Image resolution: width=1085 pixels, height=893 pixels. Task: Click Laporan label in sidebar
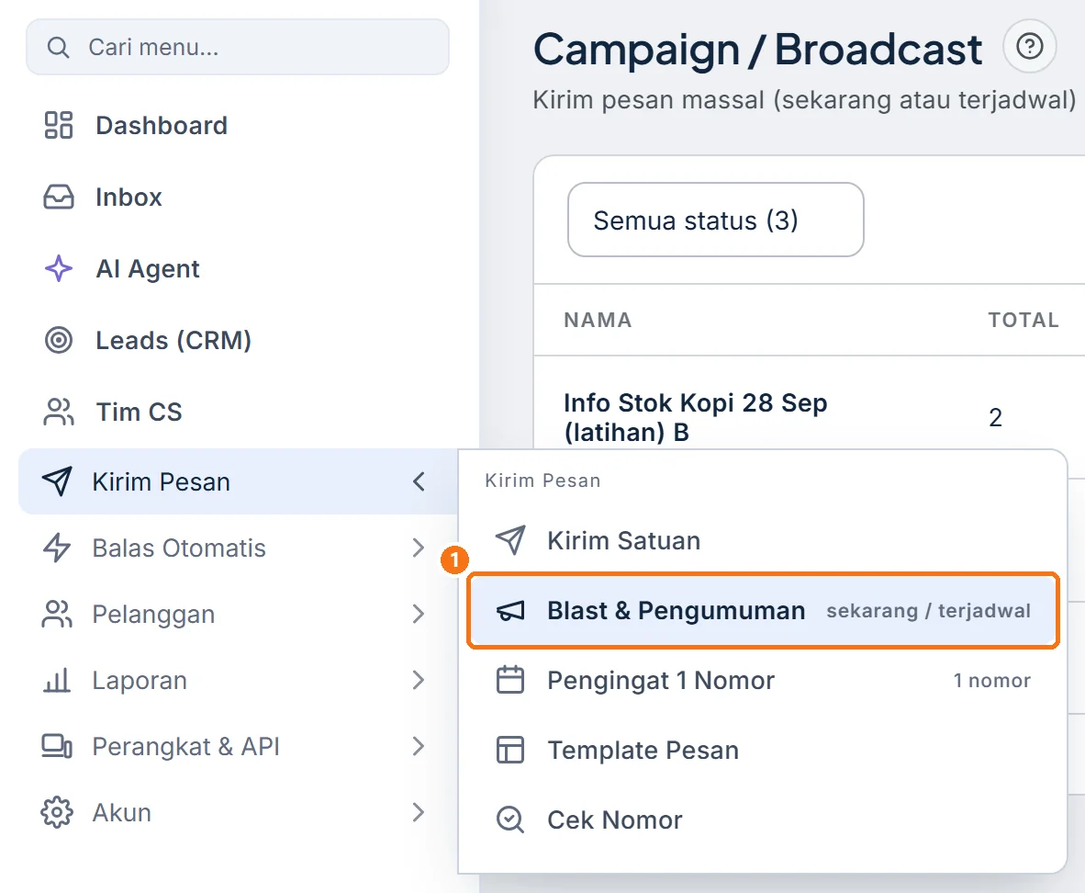[x=140, y=680]
